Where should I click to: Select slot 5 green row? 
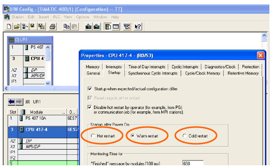(x=43, y=163)
